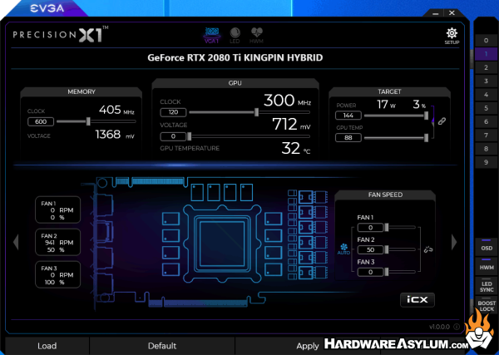Click the GPU temperature 32 °C reading
Viewport: 499px width, 355px height.
coord(295,149)
